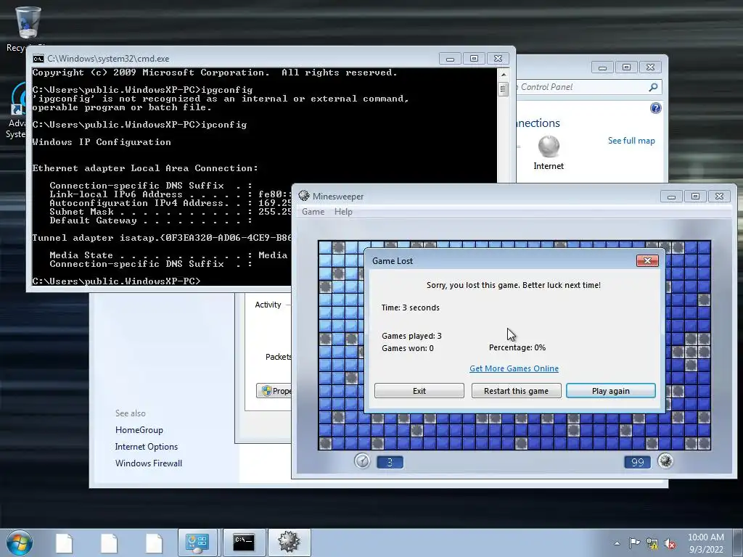Choose Restart this game
Image resolution: width=743 pixels, height=557 pixels.
pyautogui.click(x=516, y=391)
